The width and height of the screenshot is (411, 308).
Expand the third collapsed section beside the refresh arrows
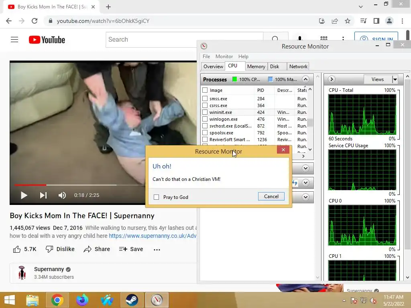(305, 182)
